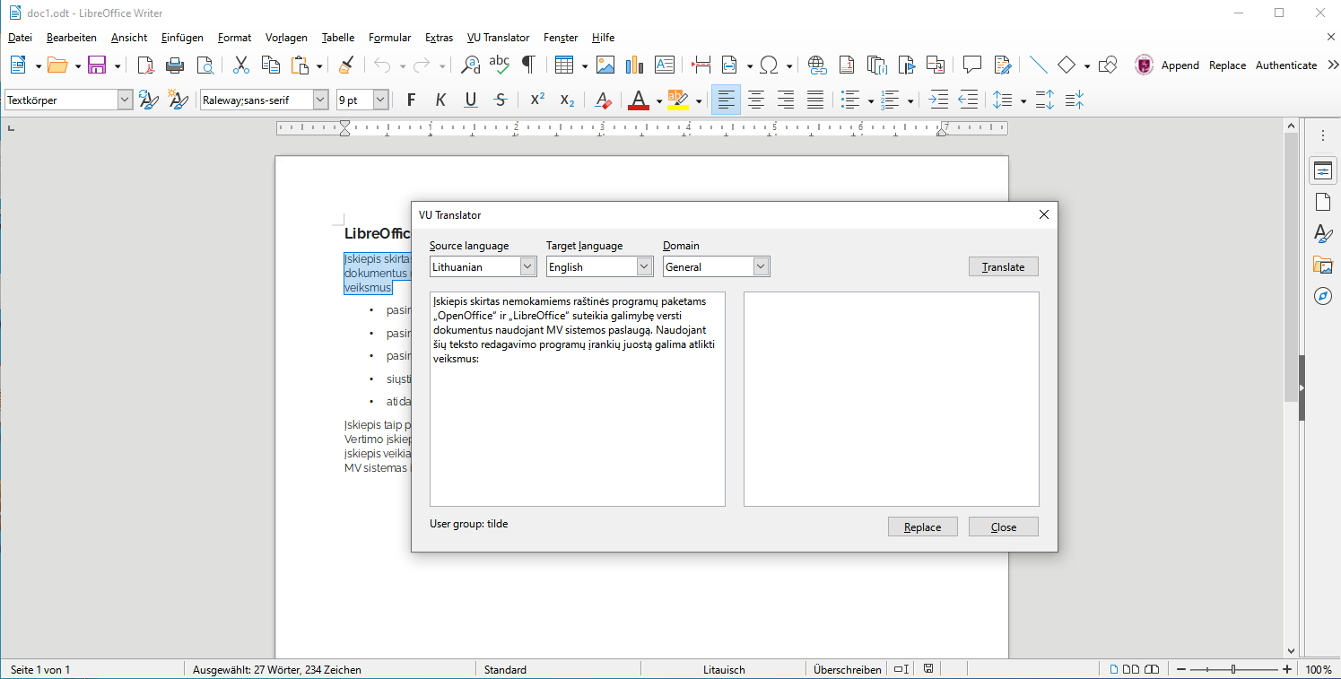This screenshot has height=679, width=1341.
Task: Insert text box icon
Action: pos(665,65)
